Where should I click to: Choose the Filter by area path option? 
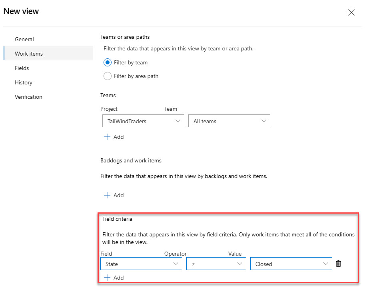[x=108, y=76]
